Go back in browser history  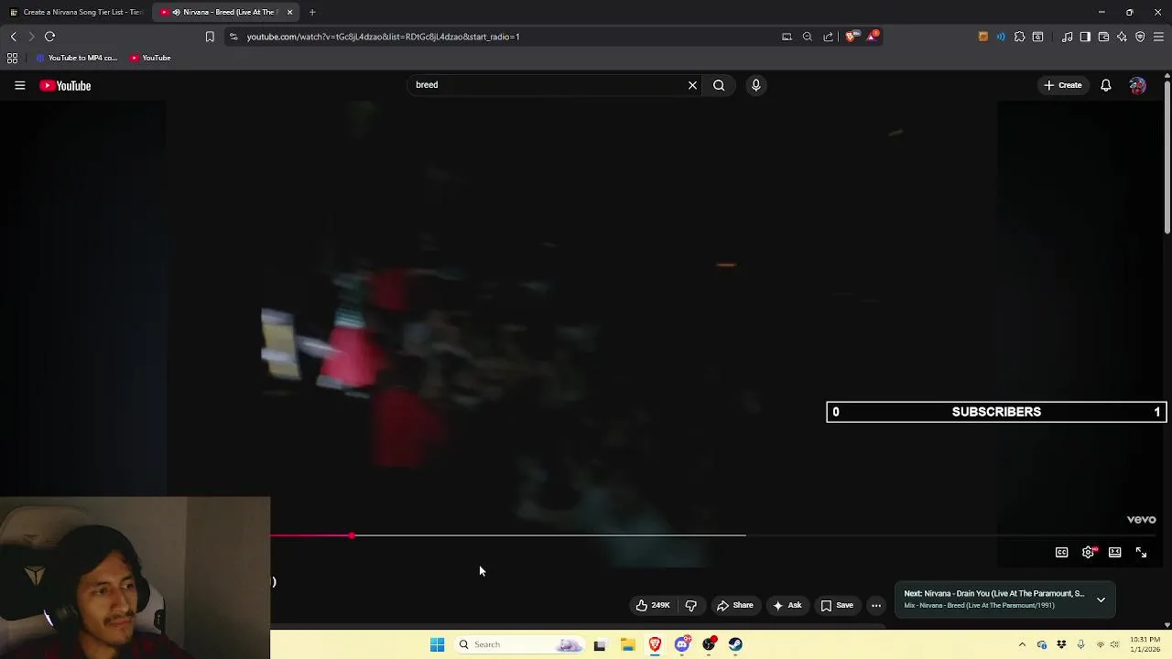tap(13, 37)
